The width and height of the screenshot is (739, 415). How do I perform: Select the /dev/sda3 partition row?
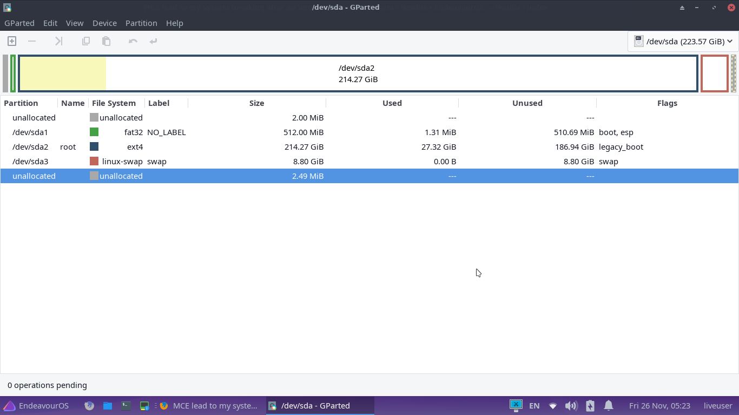coord(369,162)
